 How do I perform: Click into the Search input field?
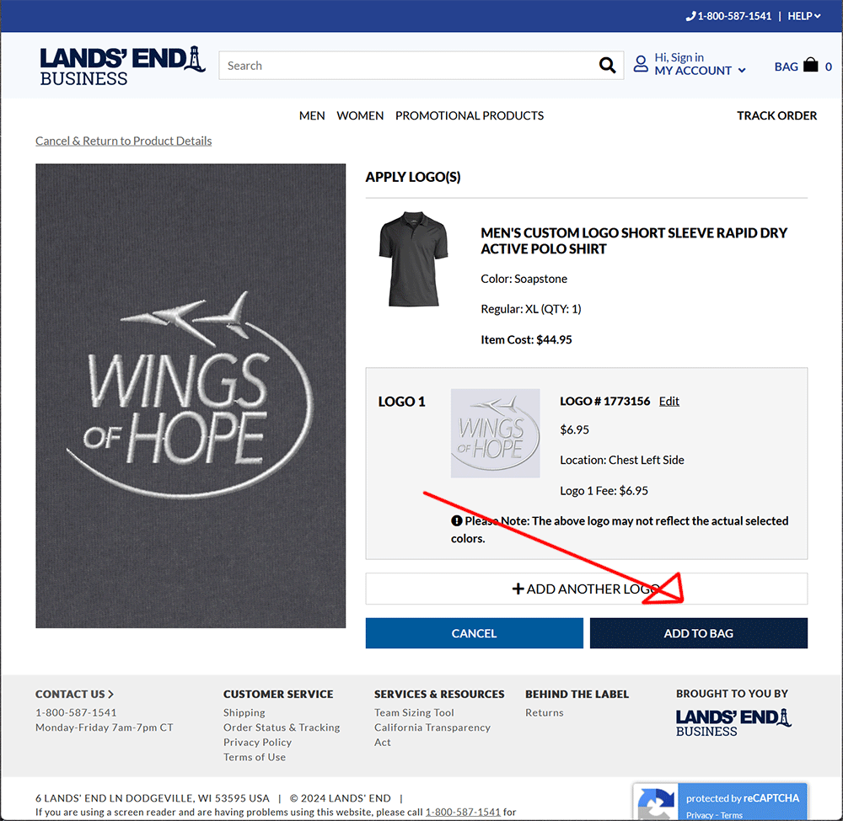point(409,66)
